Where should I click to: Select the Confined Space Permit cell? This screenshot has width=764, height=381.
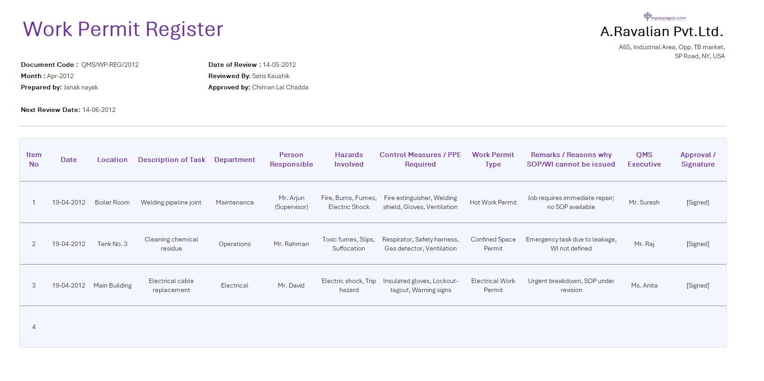[x=493, y=244]
